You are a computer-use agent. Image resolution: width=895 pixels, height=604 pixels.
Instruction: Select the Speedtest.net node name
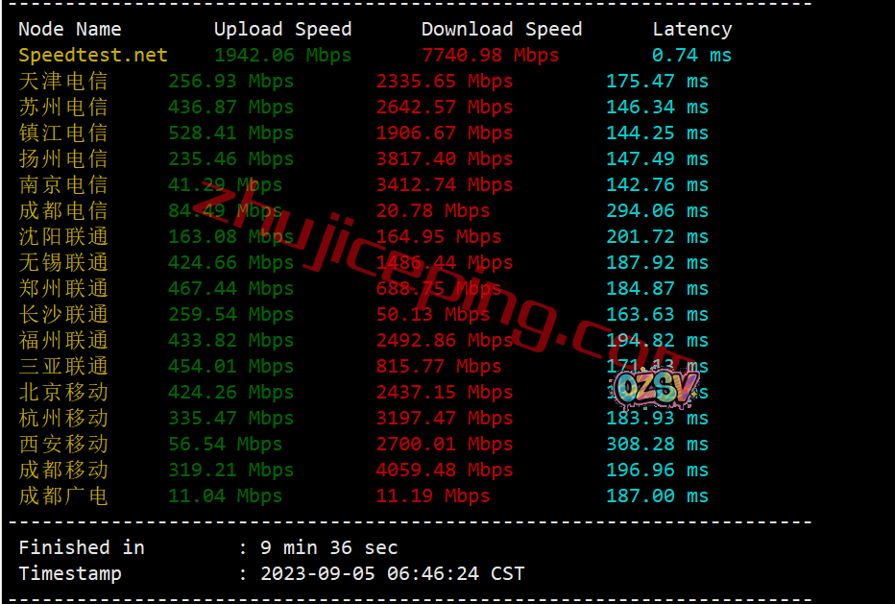point(93,56)
